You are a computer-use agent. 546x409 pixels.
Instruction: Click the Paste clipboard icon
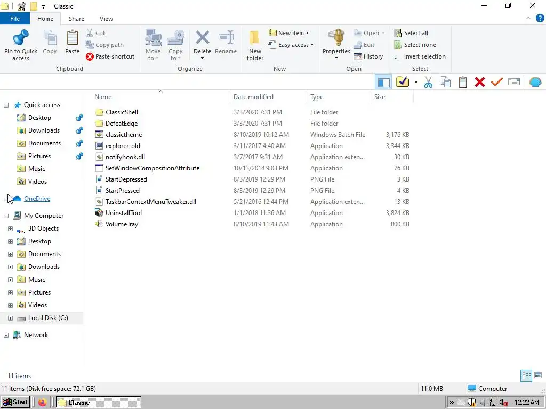(x=72, y=38)
